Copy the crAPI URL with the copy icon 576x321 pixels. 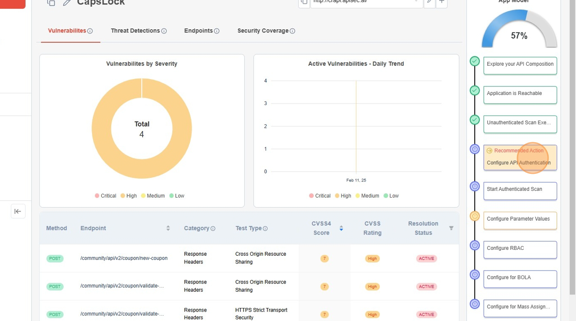click(x=304, y=2)
